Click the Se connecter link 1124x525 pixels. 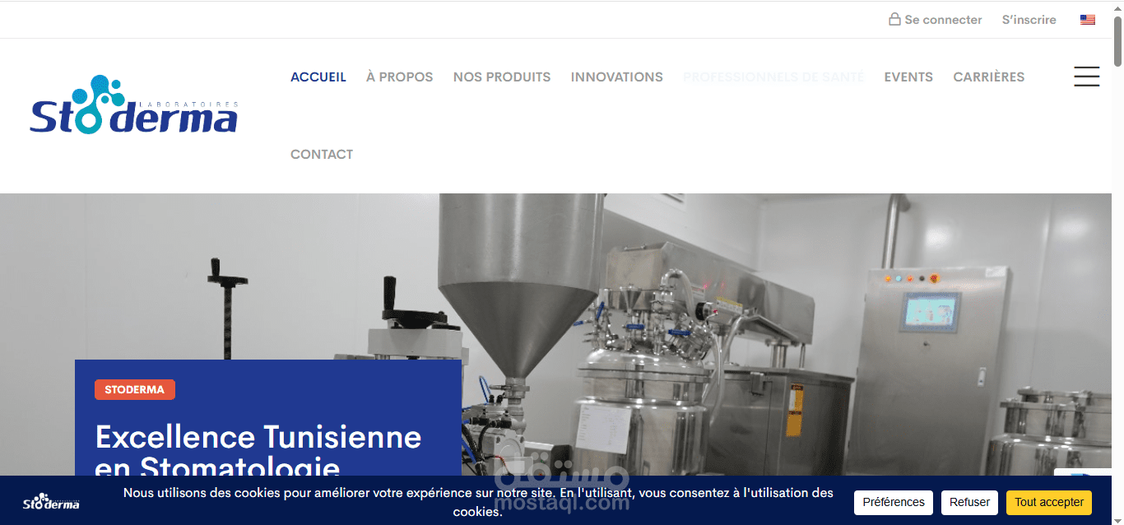[x=943, y=20]
